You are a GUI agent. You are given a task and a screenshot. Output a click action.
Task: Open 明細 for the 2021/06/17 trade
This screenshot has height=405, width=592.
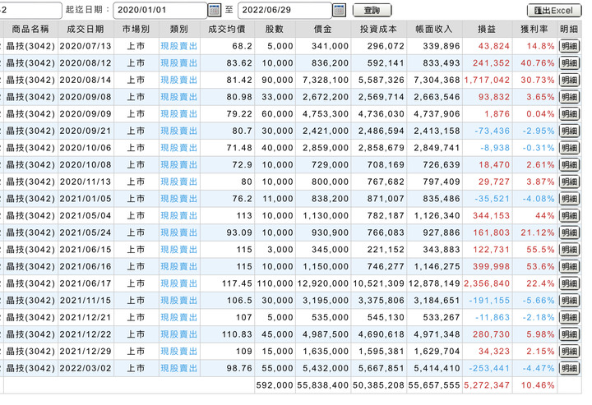tap(569, 283)
